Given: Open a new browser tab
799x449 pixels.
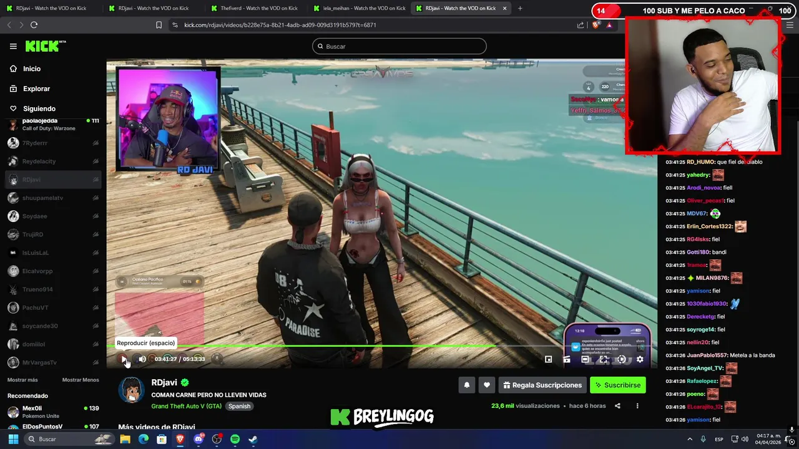Looking at the screenshot, I should 520,8.
